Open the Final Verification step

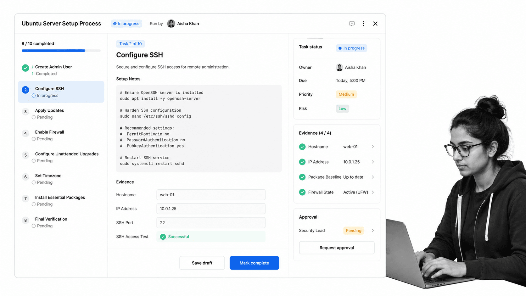coord(61,222)
